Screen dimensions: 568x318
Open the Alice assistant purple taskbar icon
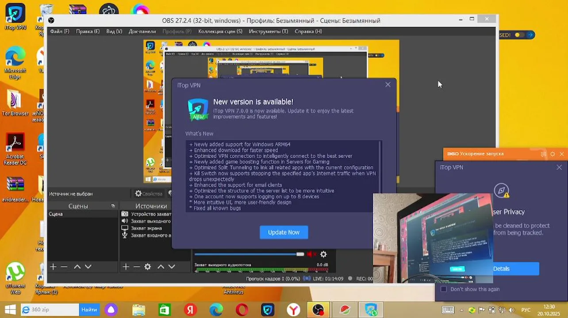[x=111, y=310]
